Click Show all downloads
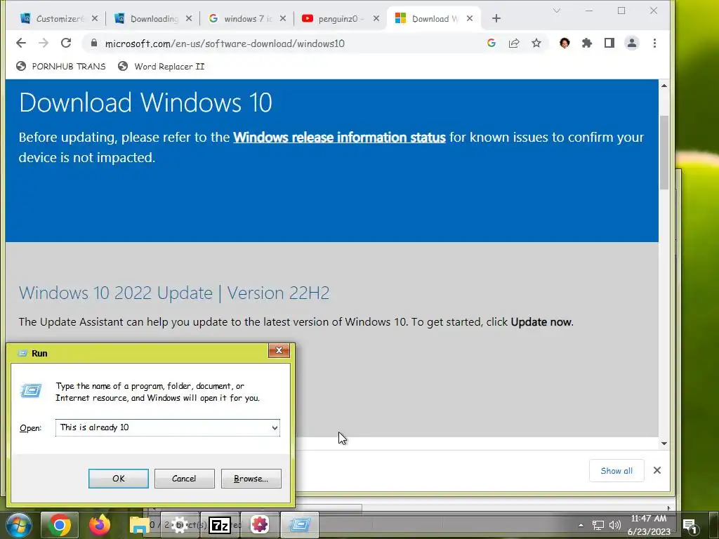 (616, 471)
